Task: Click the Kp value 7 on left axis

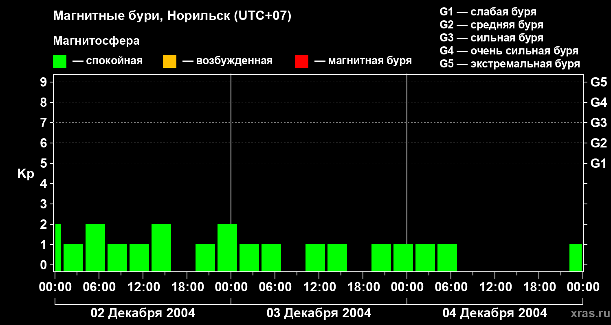Action: click(x=44, y=123)
